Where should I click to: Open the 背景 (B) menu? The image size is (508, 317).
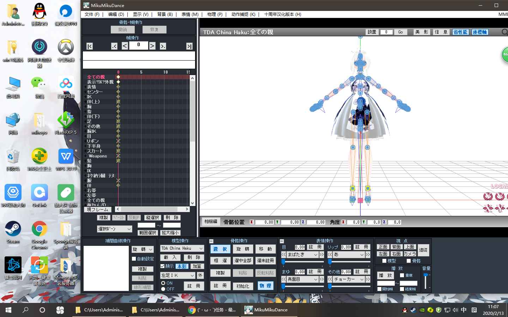coord(165,14)
